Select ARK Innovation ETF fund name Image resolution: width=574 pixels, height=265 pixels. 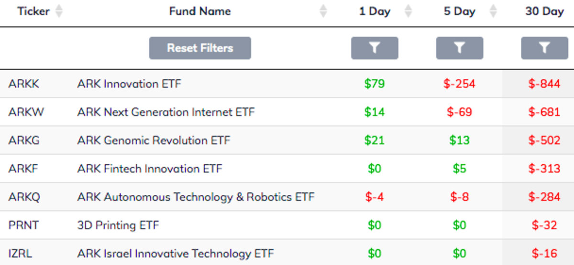click(129, 84)
